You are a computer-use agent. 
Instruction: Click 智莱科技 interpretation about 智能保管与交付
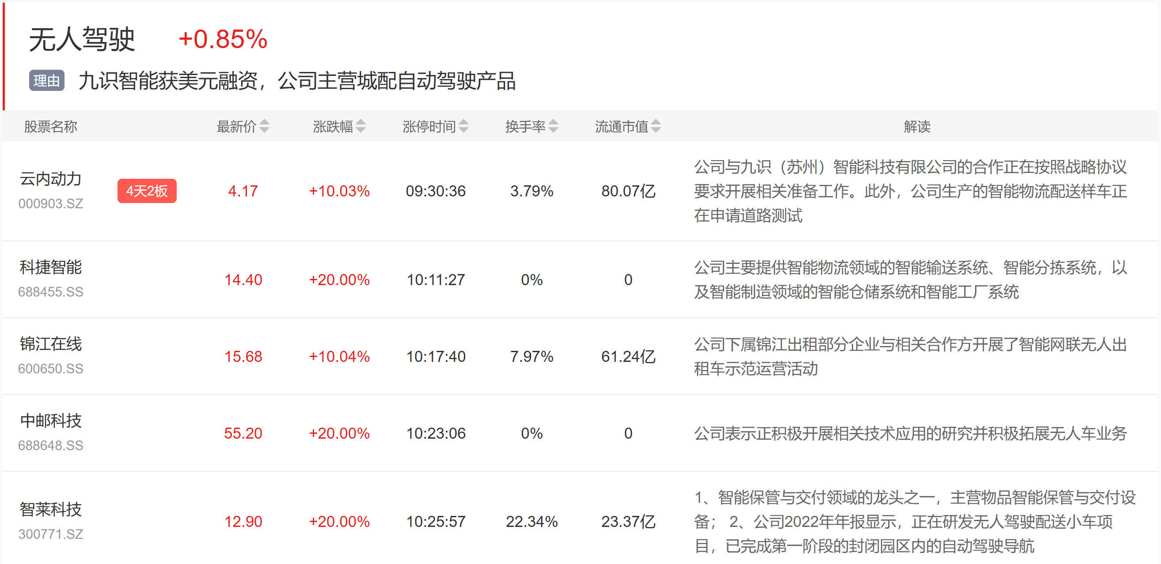(914, 522)
